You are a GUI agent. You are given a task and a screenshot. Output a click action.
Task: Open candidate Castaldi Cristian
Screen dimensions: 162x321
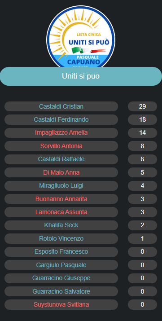click(61, 106)
